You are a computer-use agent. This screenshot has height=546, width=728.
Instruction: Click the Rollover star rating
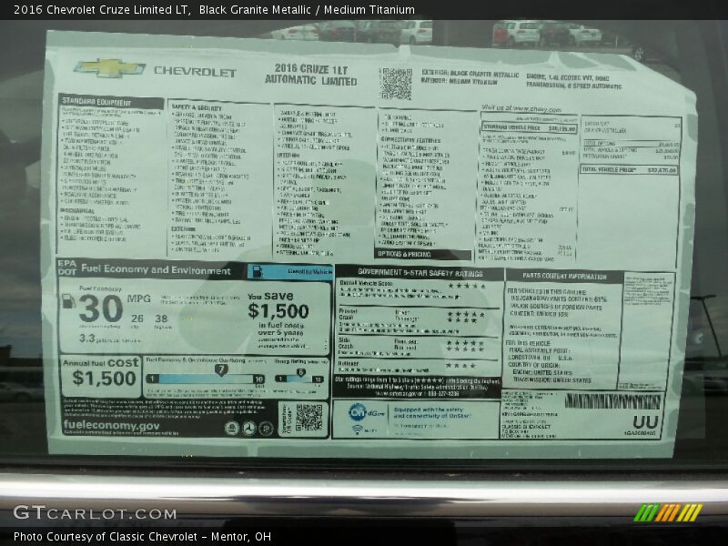pyautogui.click(x=460, y=366)
